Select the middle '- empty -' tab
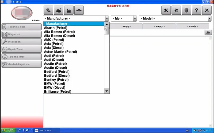Image resolution: width=214 pixels, height=133 pixels. pos(159,26)
